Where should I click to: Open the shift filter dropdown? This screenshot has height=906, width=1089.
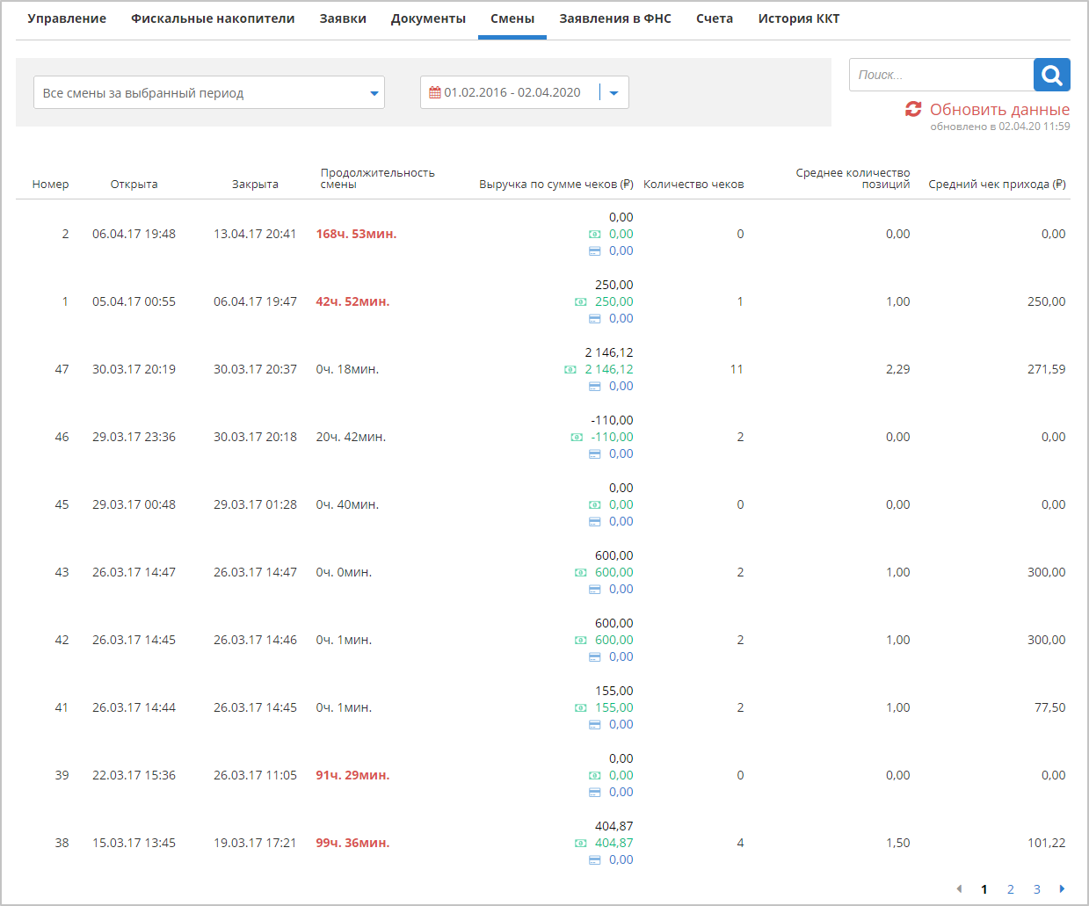209,92
